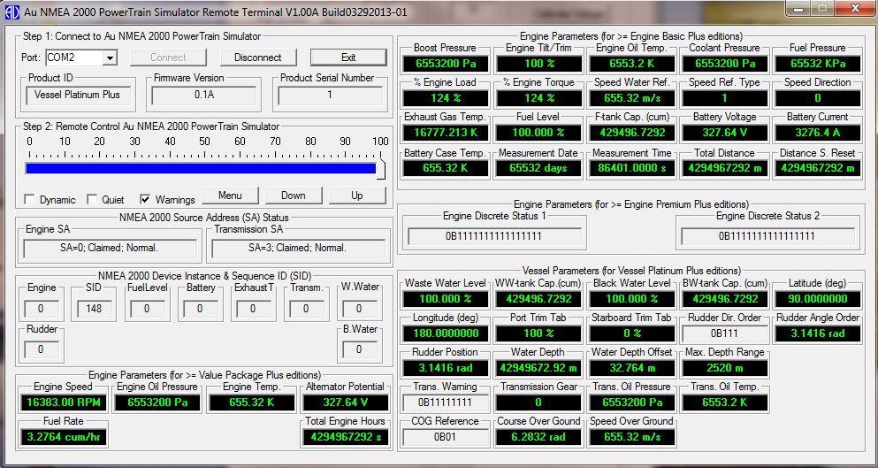Click the grayed Connect button
This screenshot has width=878, height=468.
coord(168,58)
